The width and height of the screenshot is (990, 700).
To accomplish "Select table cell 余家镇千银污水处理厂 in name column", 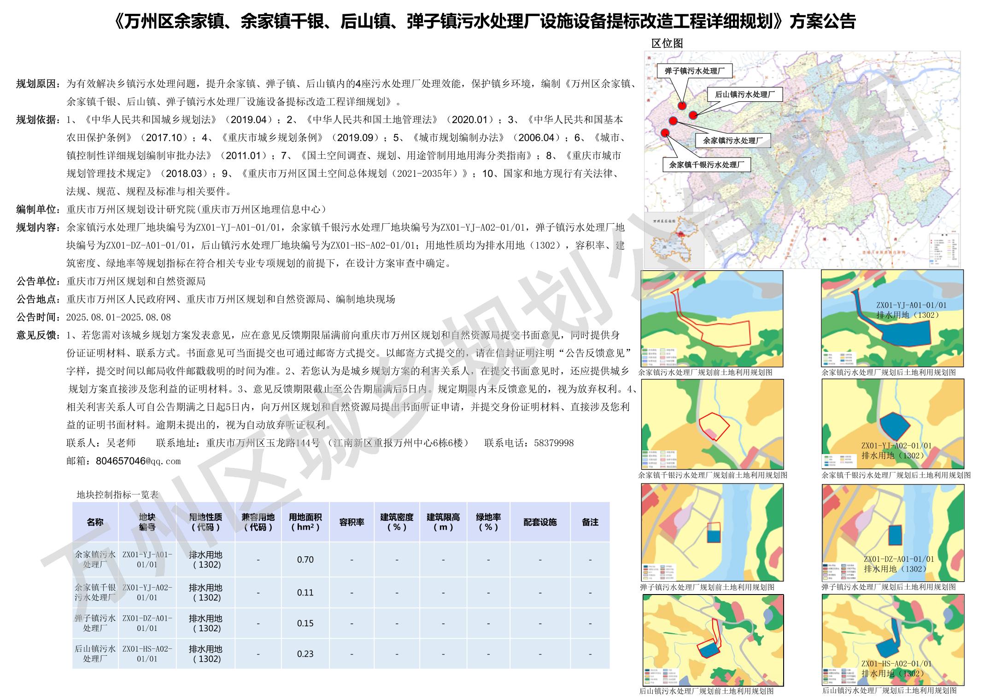I will (95, 593).
